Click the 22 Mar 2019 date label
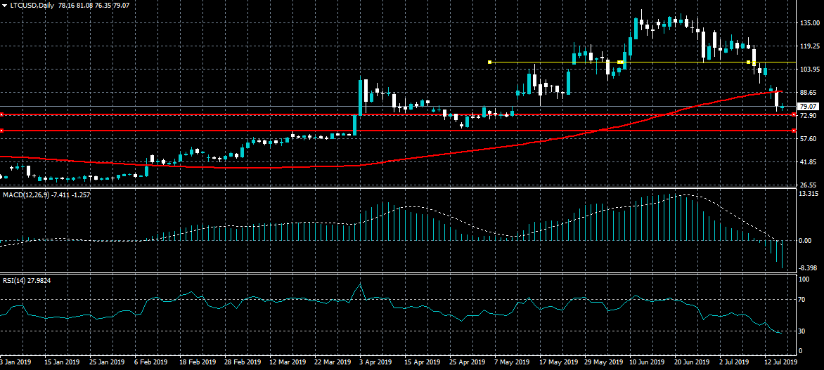 (332, 362)
